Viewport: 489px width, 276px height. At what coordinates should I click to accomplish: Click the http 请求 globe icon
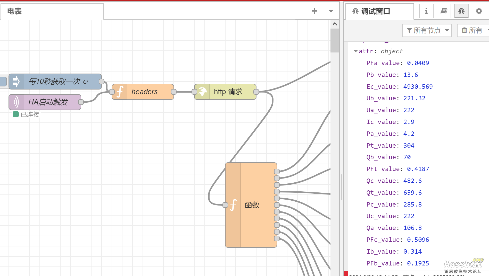pos(202,92)
